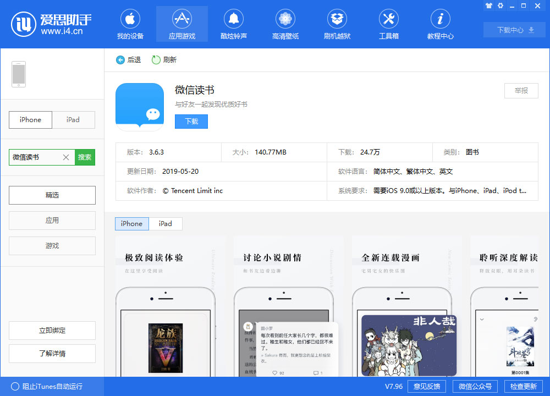Open the settings gear in title bar
This screenshot has width=550, height=396.
click(501, 5)
